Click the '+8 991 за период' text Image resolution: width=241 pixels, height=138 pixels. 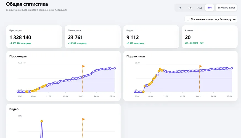pyautogui.click(x=135, y=43)
